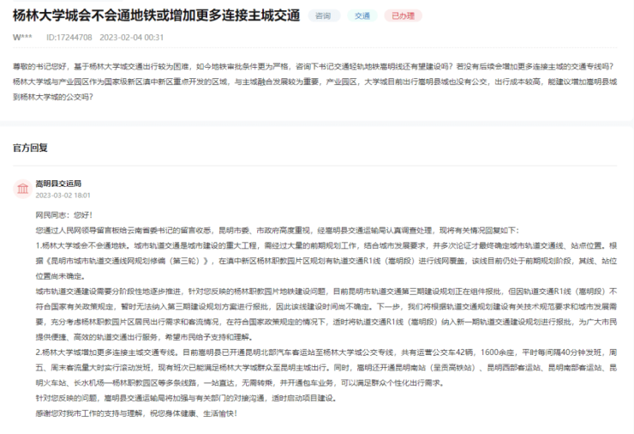Click the 官方回复 section heading
Screen dimensions: 634x434
[x=31, y=147]
